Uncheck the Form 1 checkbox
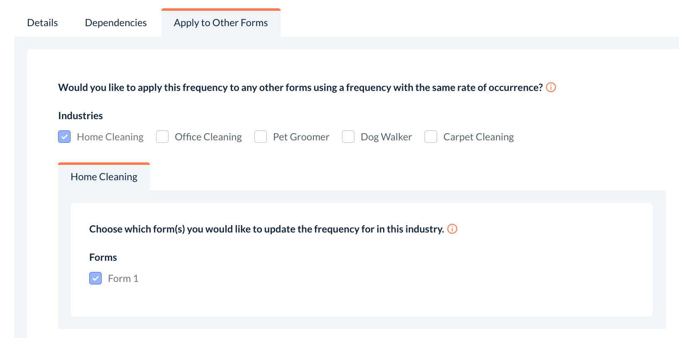The height and width of the screenshot is (338, 679). (x=95, y=278)
